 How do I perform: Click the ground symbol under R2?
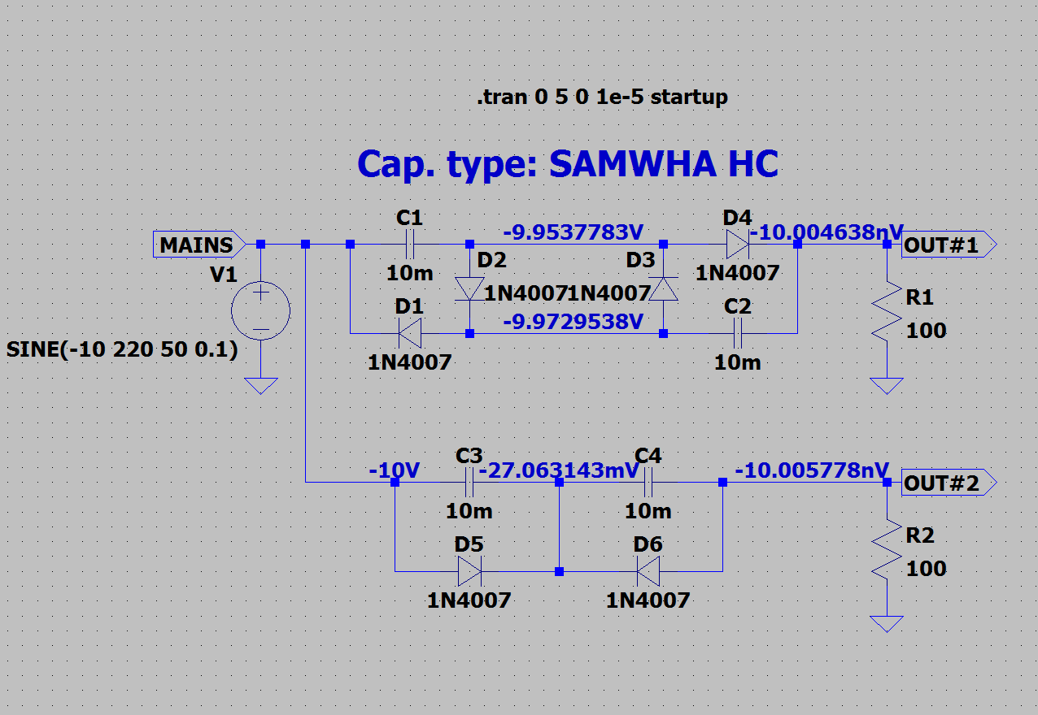click(x=887, y=624)
